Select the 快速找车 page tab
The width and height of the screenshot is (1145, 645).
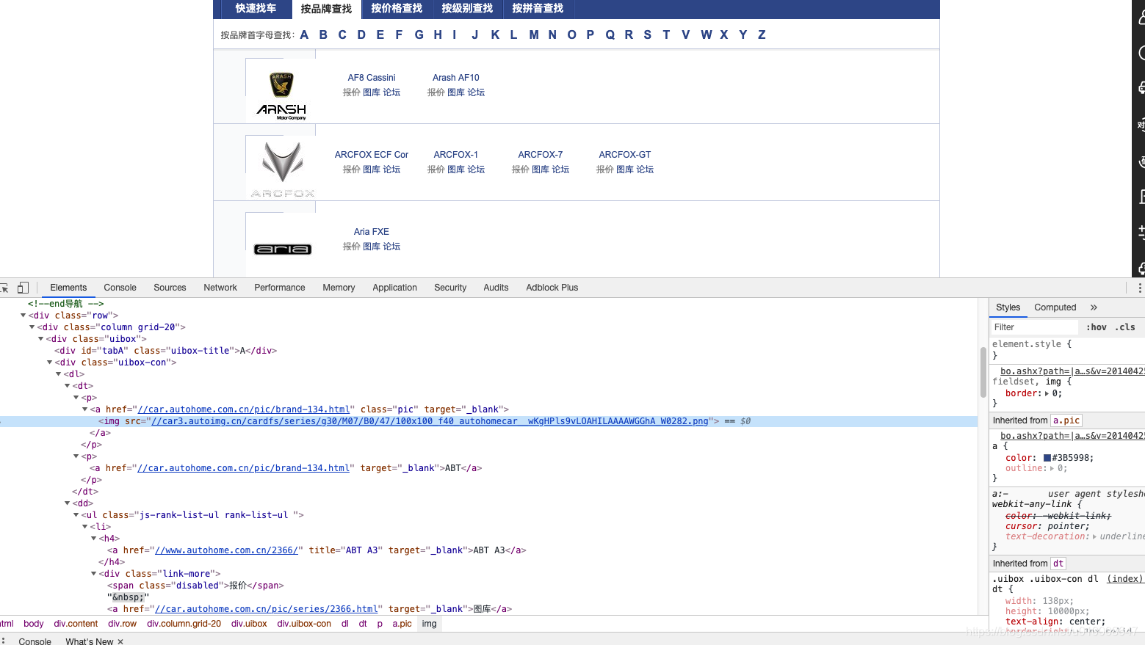click(x=256, y=9)
